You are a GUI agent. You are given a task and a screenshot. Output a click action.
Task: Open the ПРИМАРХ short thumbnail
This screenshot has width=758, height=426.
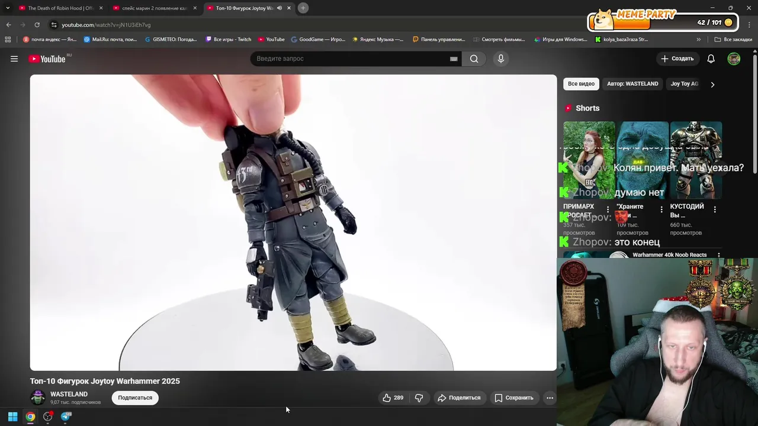[x=589, y=160]
